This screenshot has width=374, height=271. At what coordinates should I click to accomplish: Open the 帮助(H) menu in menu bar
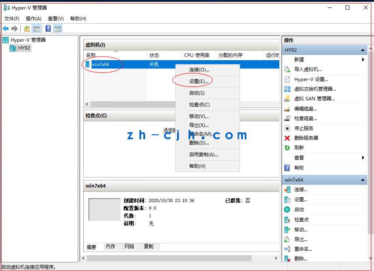point(78,18)
